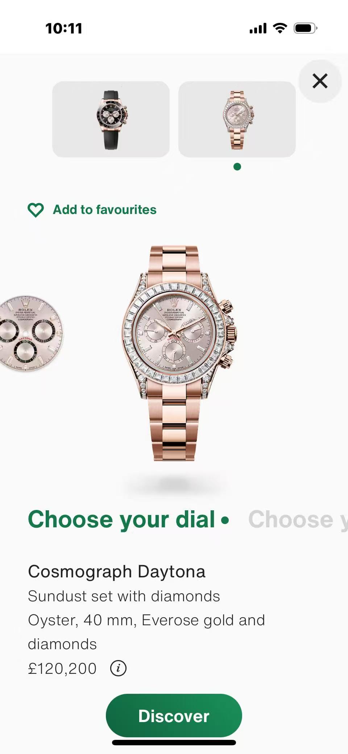Tap the Wi-Fi icon in status bar
Screen dimensions: 348x754
pyautogui.click(x=280, y=28)
